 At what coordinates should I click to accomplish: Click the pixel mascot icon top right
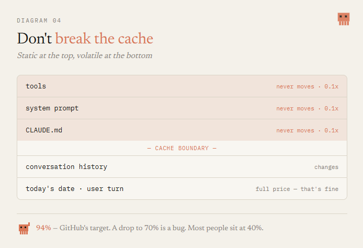tap(344, 19)
